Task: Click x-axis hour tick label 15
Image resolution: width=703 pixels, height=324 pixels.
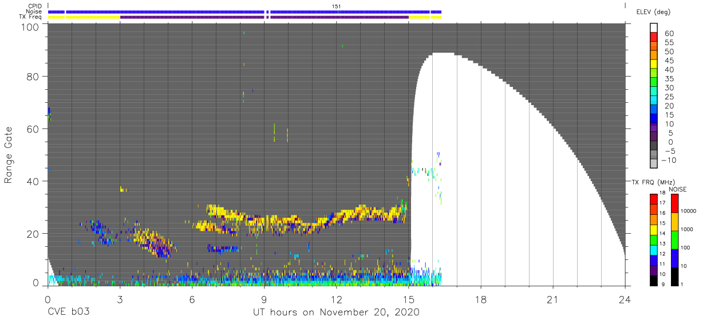Action: 409,299
